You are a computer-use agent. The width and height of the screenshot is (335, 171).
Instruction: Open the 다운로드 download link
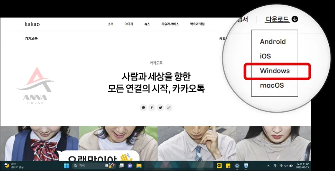pyautogui.click(x=277, y=19)
